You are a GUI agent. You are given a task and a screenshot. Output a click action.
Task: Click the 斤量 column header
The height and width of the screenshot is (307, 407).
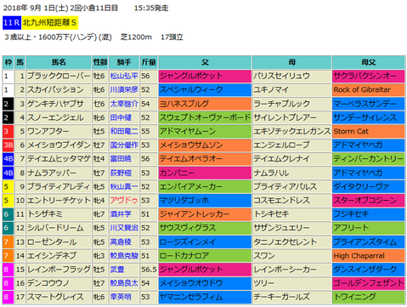pos(149,62)
